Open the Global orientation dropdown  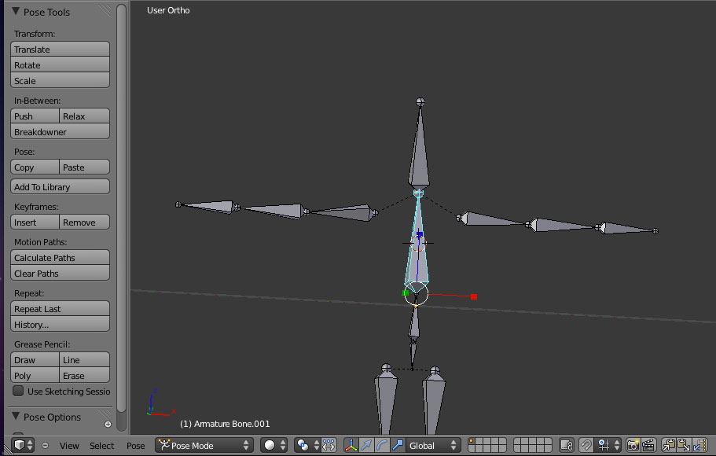click(431, 445)
